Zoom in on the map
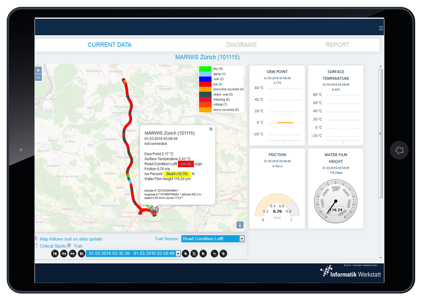Screen dimensions: 422x300 (x=38, y=70)
